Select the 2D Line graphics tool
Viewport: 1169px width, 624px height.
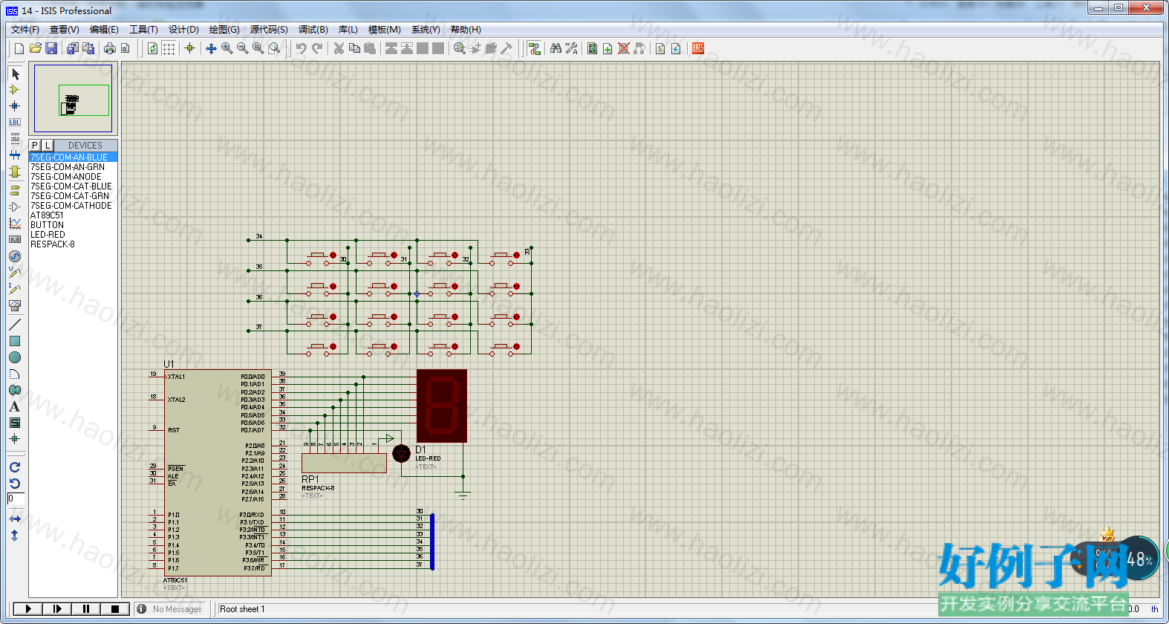tap(15, 325)
